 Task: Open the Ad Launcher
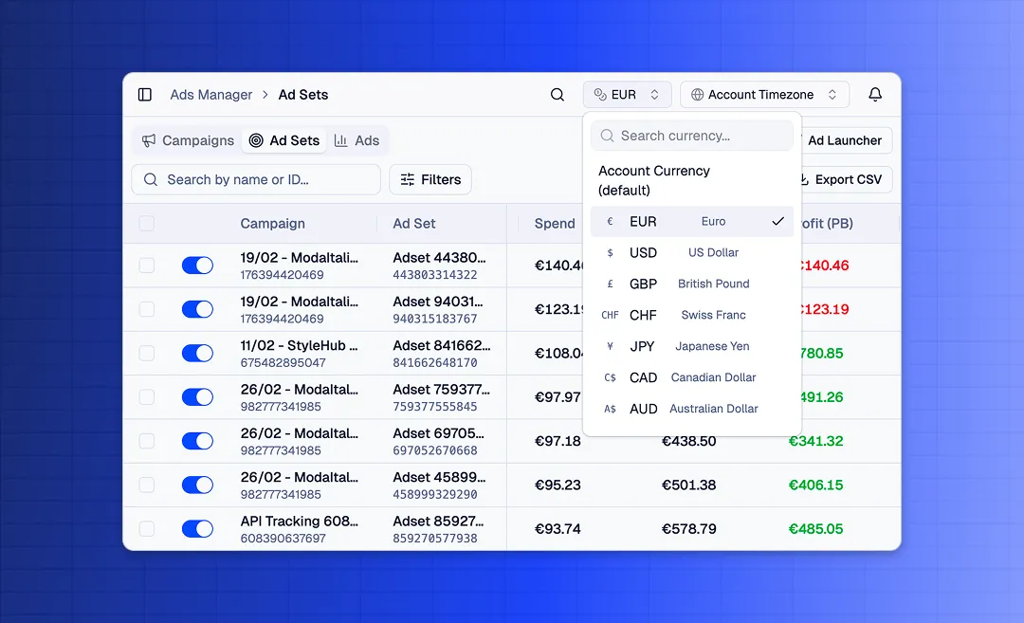click(x=845, y=139)
